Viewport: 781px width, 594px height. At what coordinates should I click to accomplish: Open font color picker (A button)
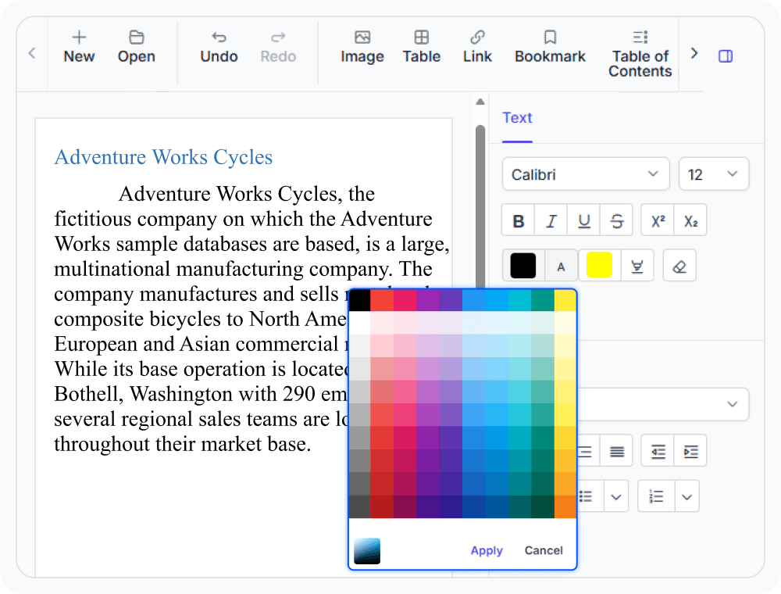coord(562,267)
